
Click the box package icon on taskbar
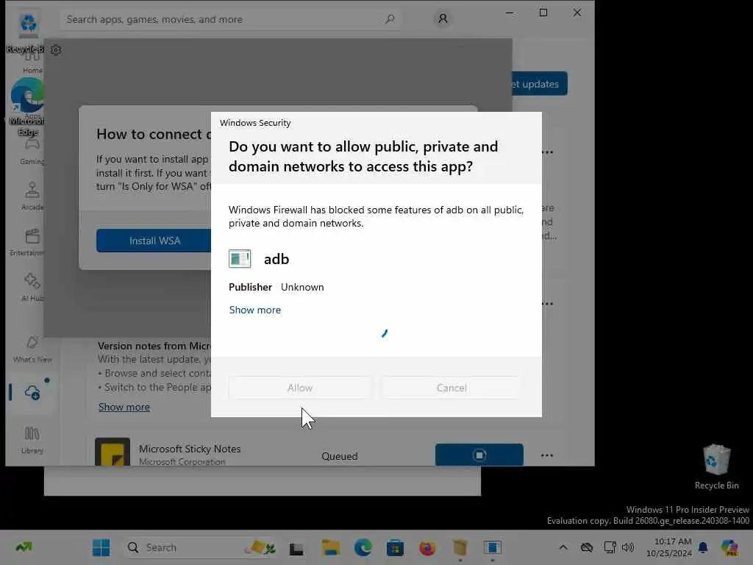point(460,547)
